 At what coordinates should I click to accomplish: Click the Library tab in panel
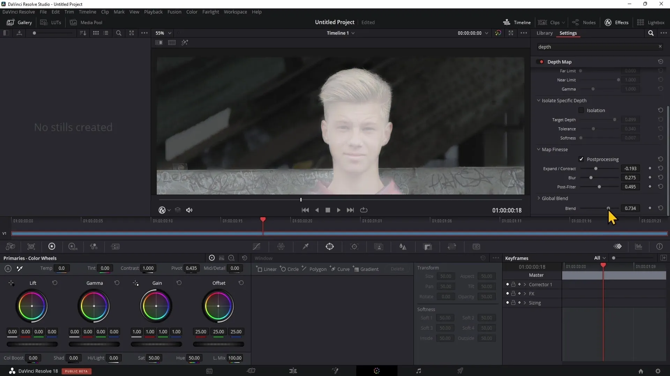544,33
